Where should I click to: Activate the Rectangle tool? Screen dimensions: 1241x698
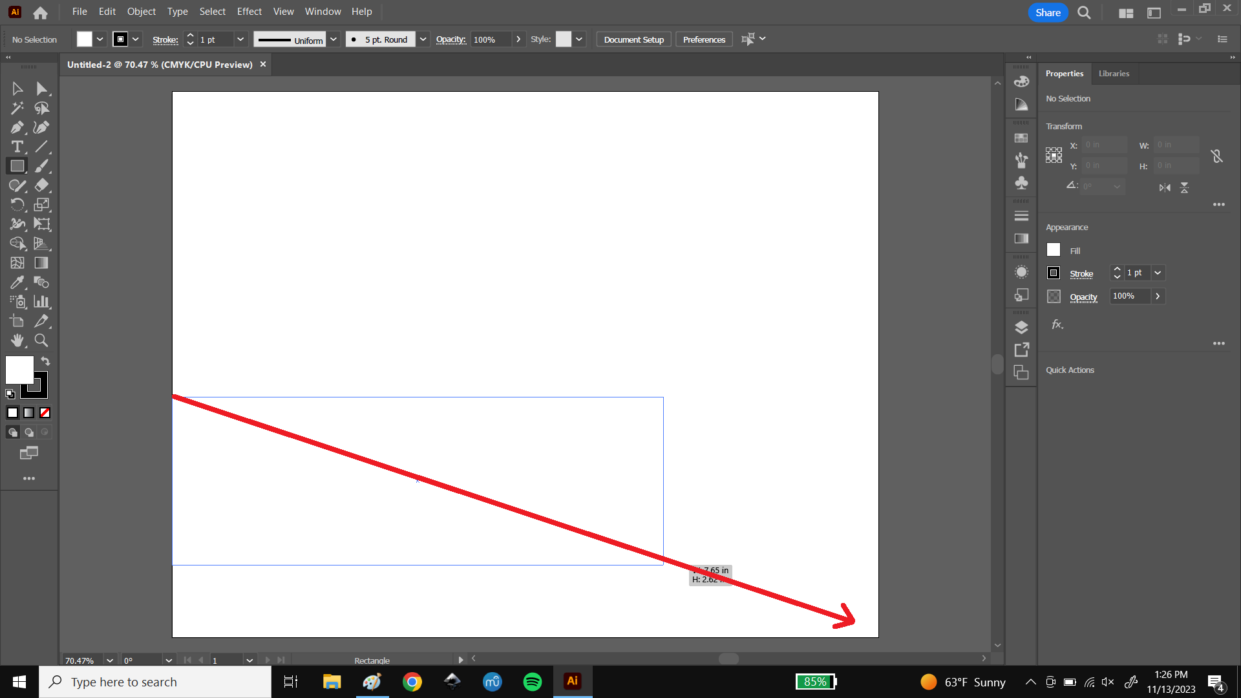[x=17, y=166]
